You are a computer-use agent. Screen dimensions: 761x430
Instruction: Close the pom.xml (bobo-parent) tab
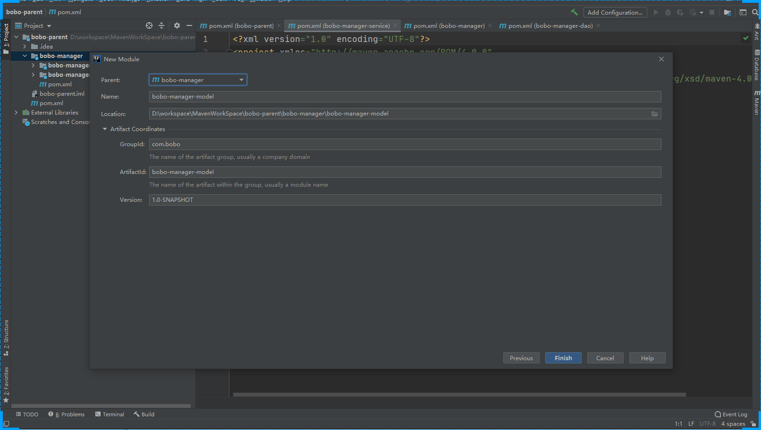(279, 25)
